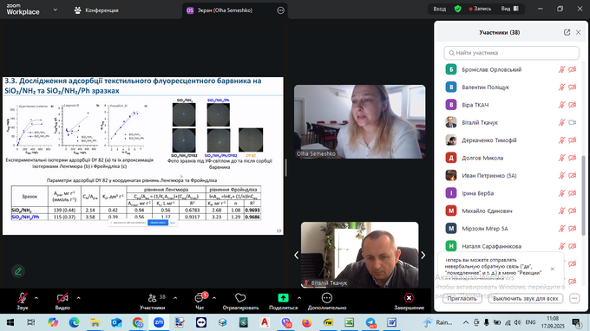Viewport: 590px width, 331px height.
Task: Expand video options arrow next to the Video button
Action: pos(78,298)
